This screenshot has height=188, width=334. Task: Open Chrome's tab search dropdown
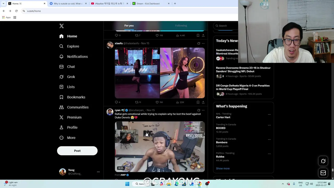(3, 4)
